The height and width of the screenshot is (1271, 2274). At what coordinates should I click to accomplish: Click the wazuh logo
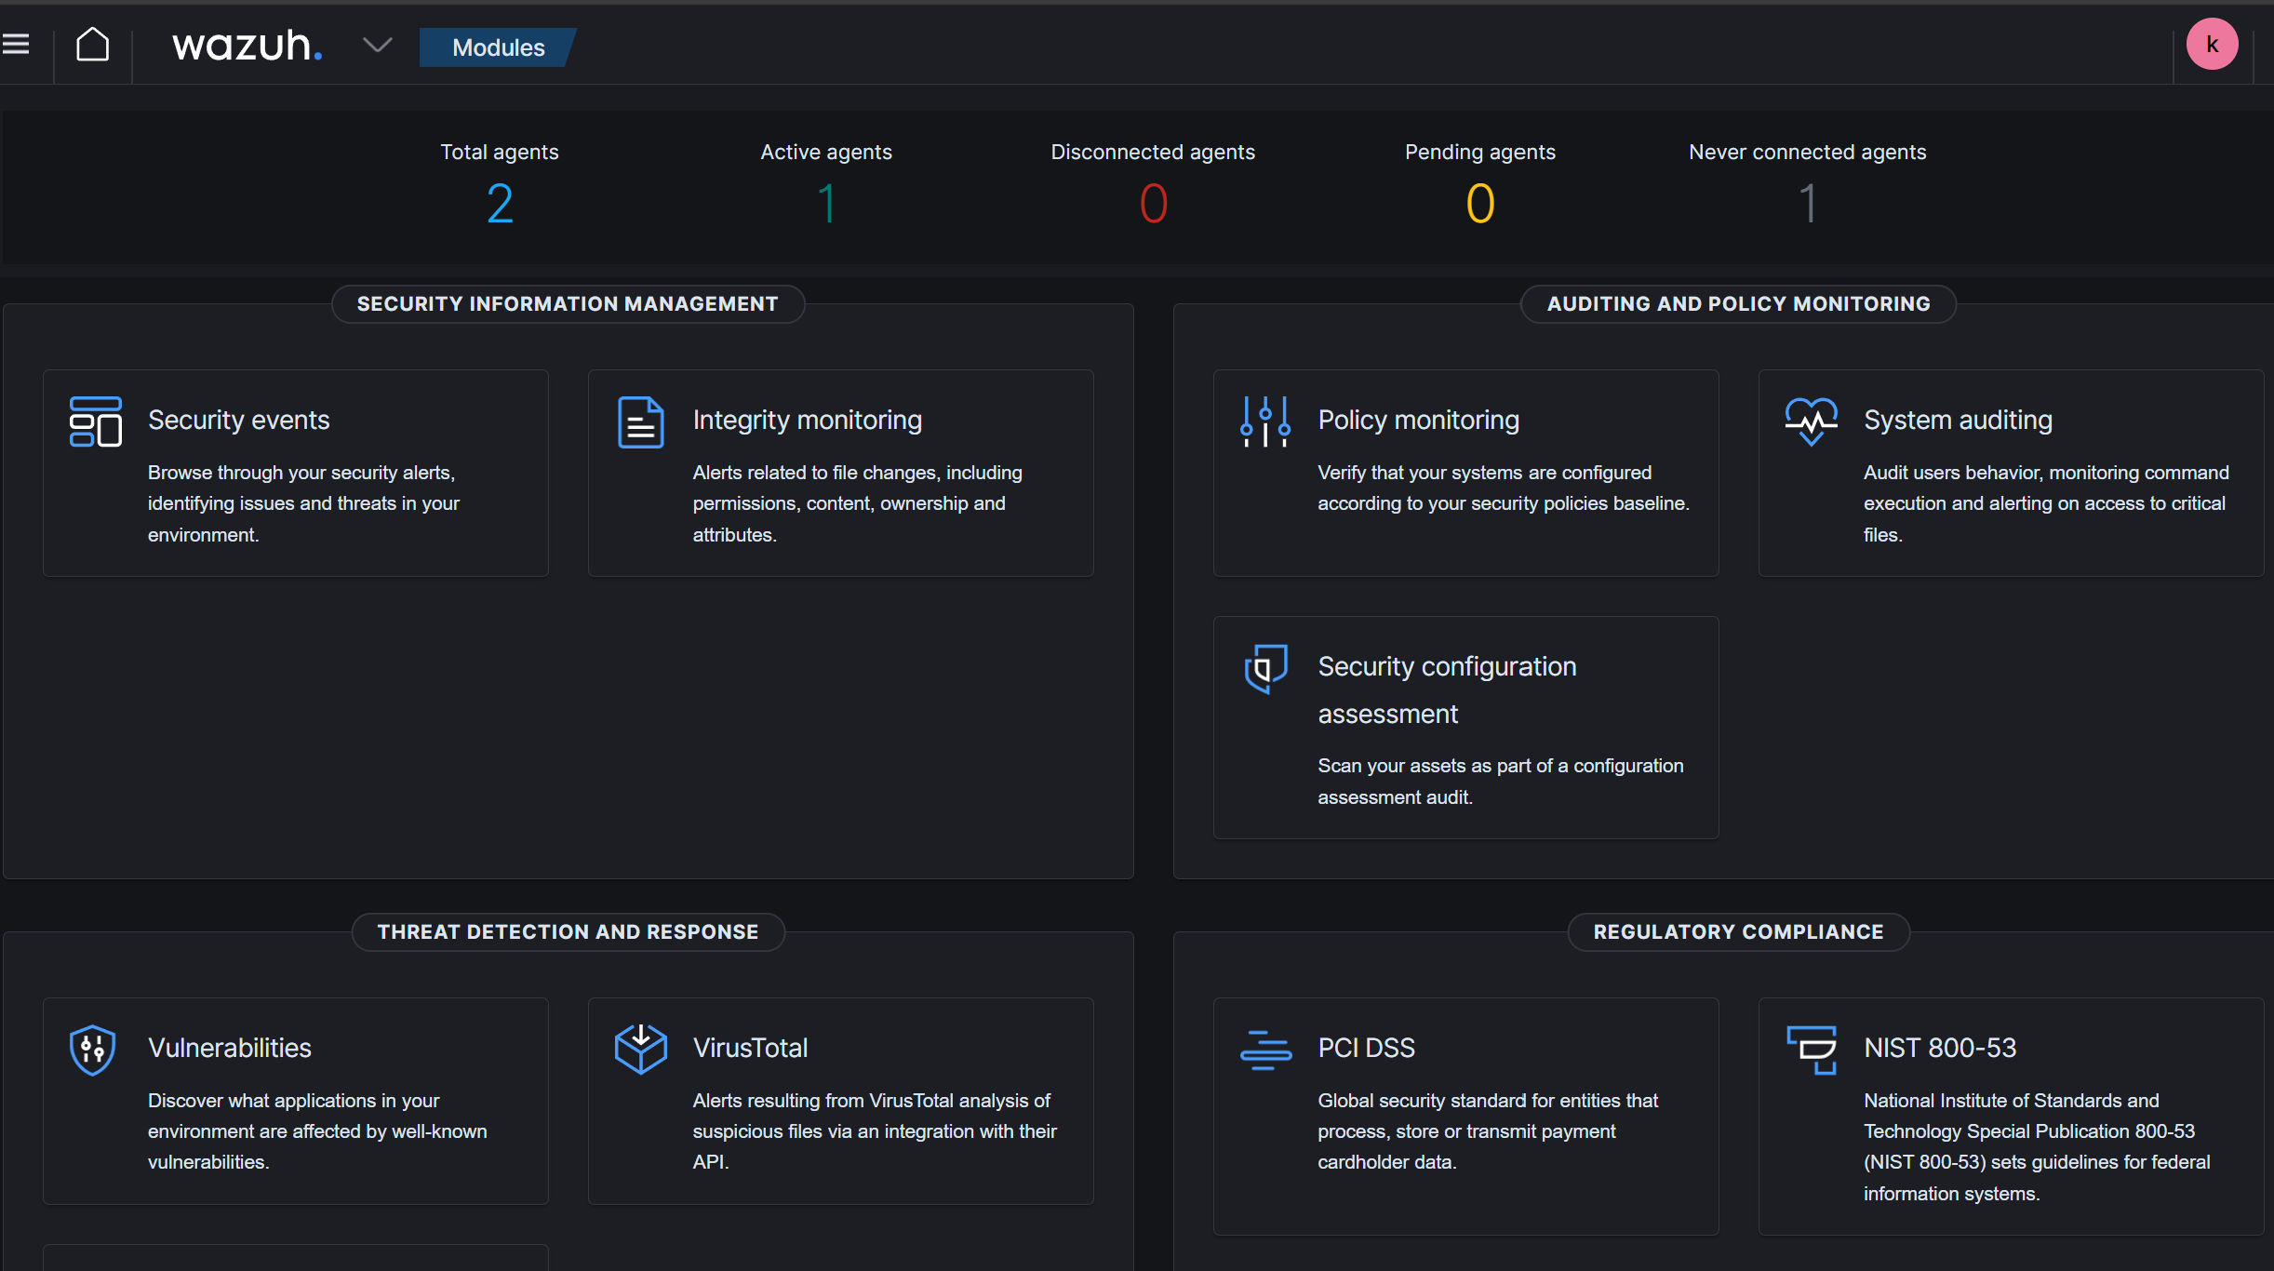(247, 45)
